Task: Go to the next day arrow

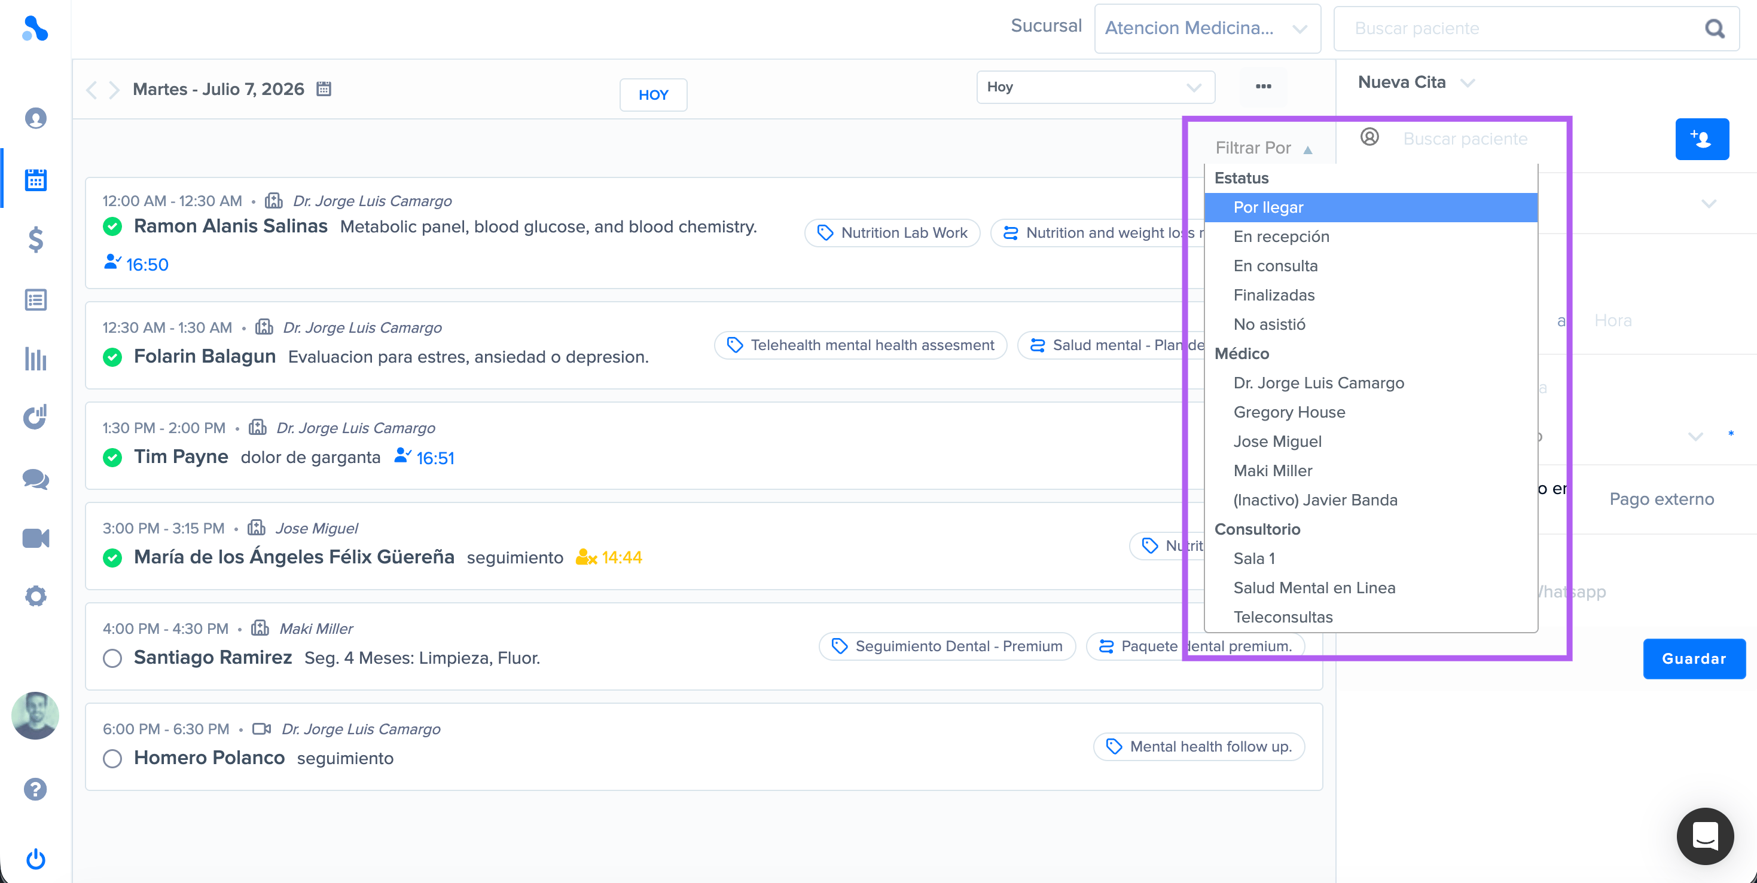Action: 114,89
